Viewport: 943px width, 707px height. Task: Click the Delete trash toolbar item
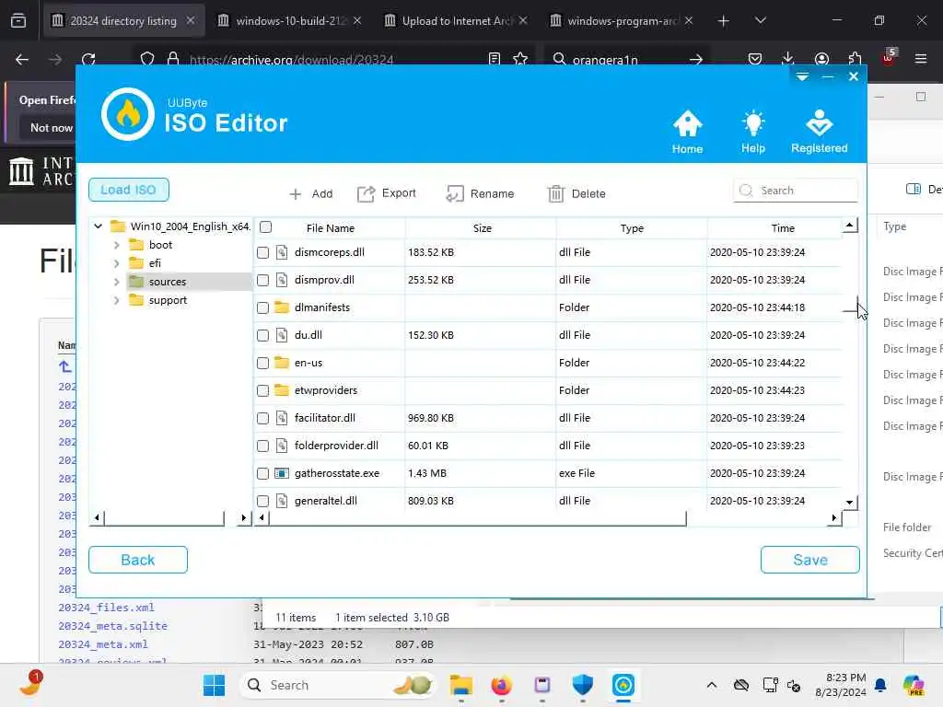[x=576, y=193]
